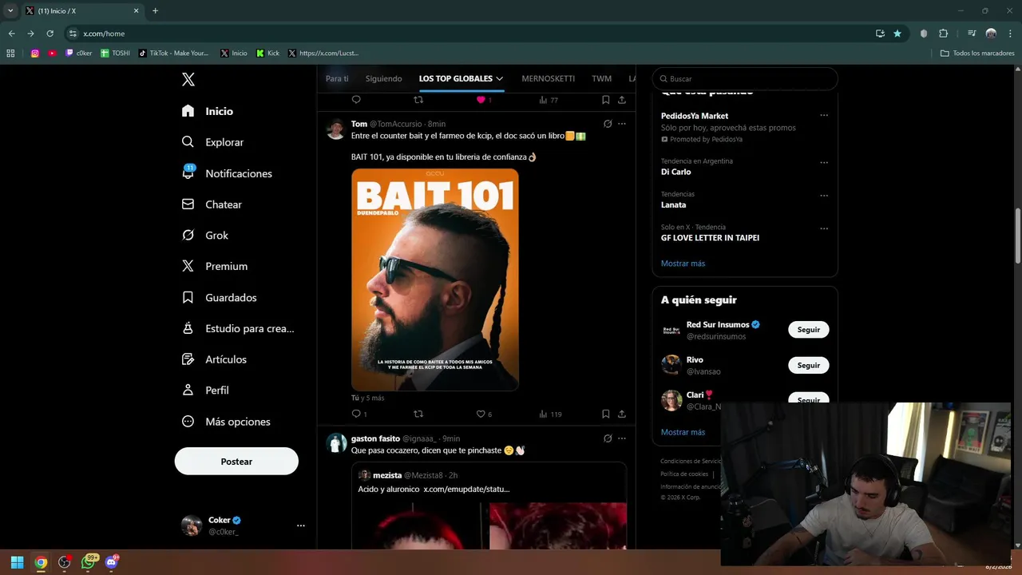Reply to Tom's BAIT 101 post
Image resolution: width=1022 pixels, height=575 pixels.
click(356, 414)
